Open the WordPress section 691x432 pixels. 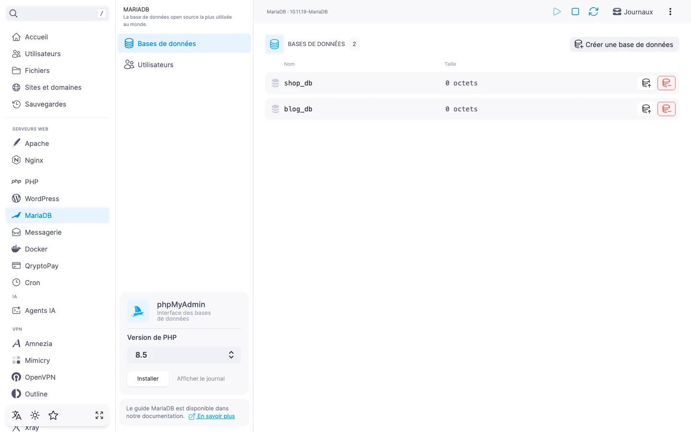point(58,199)
